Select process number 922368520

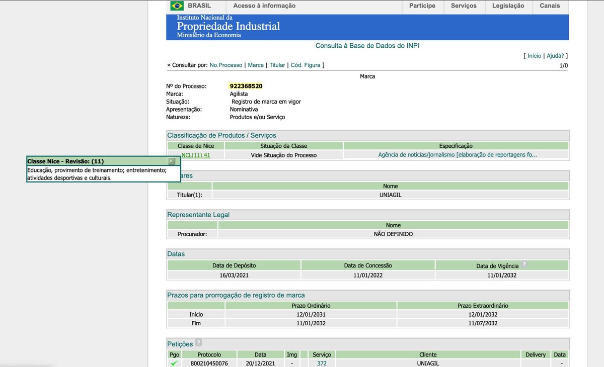[x=246, y=86]
